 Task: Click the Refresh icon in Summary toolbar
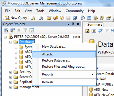tap(94, 31)
